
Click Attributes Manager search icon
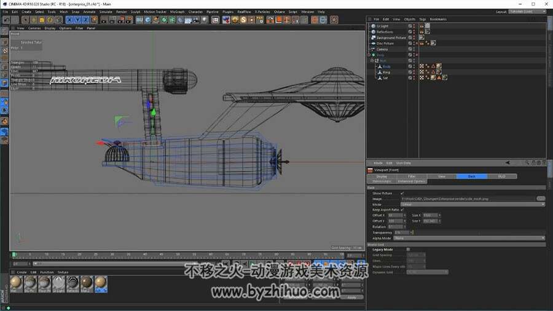click(x=527, y=163)
